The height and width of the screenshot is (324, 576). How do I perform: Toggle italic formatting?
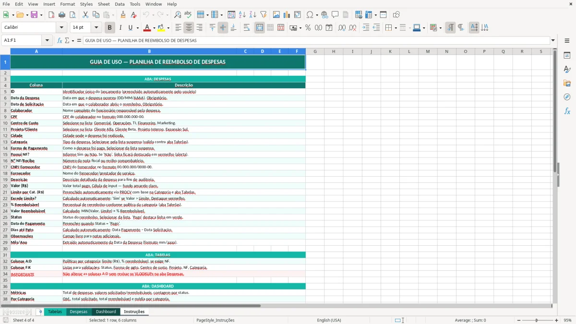tap(120, 28)
